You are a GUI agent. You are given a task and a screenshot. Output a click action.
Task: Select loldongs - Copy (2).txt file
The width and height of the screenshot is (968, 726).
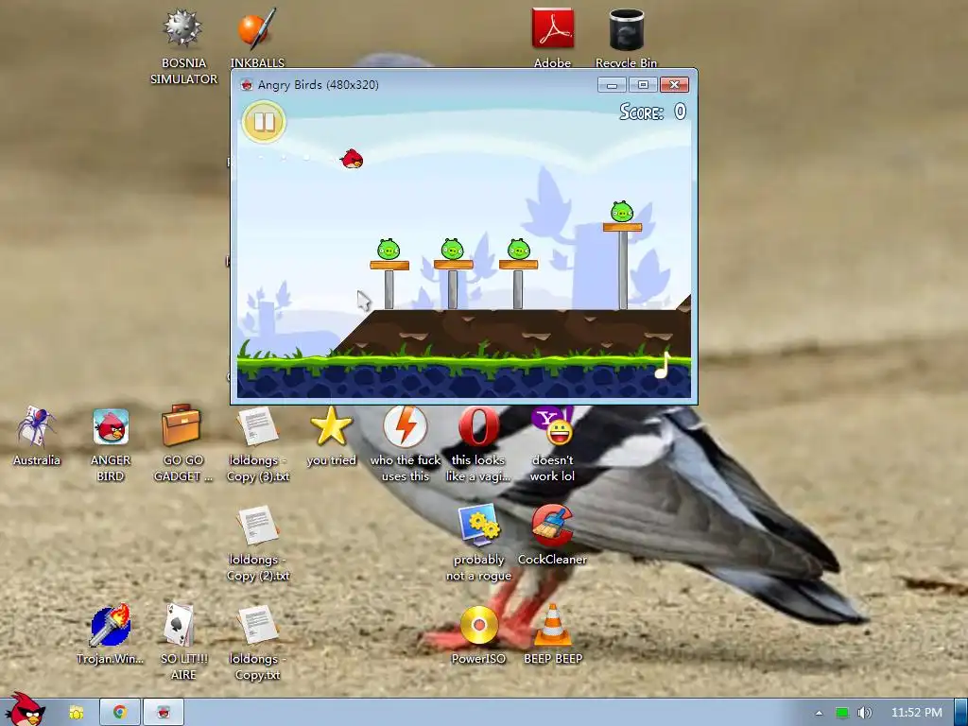258,544
